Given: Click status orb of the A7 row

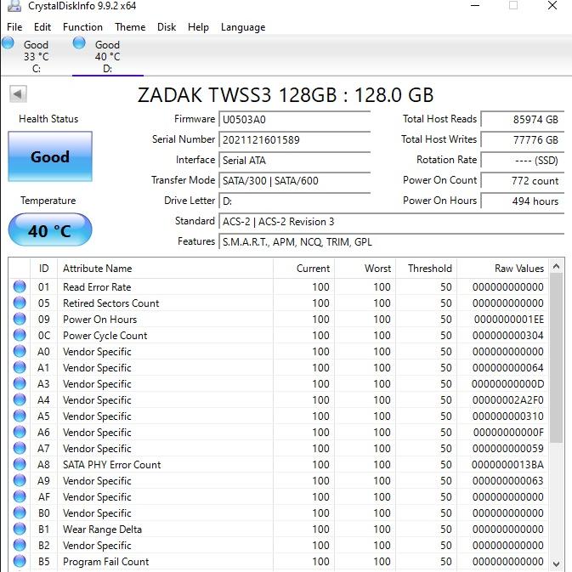Looking at the screenshot, I should (x=20, y=448).
